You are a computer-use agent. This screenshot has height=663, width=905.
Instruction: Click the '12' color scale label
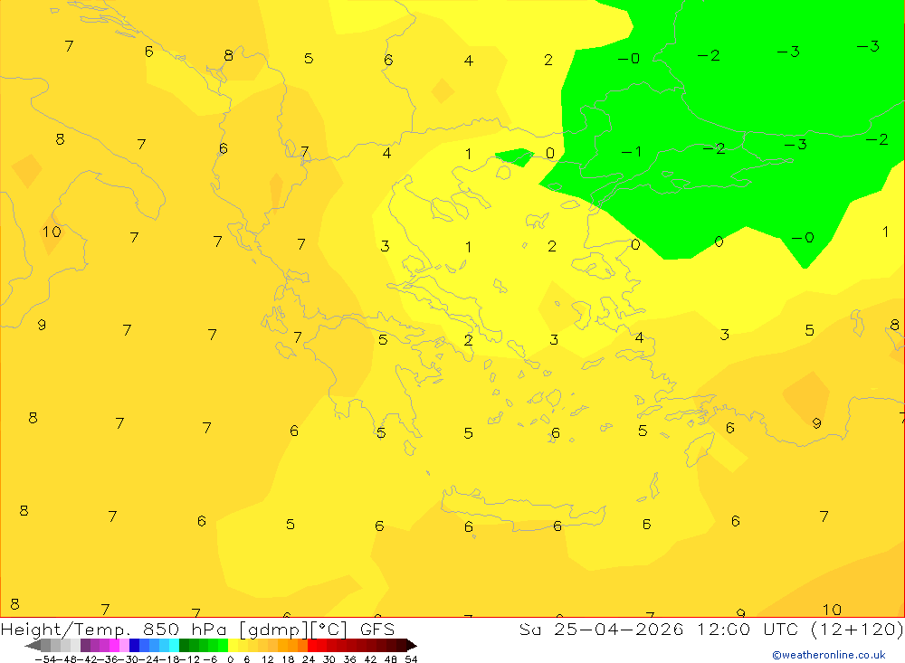tap(267, 659)
